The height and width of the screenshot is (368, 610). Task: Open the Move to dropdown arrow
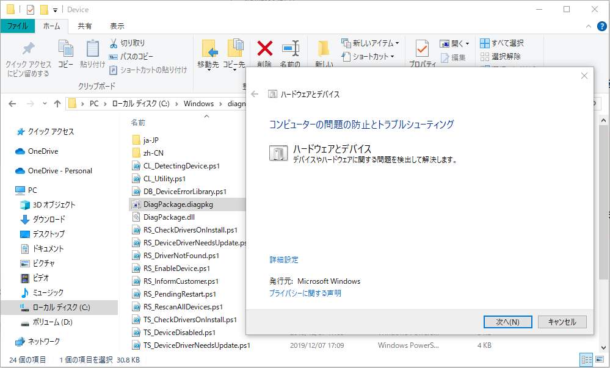[x=209, y=70]
